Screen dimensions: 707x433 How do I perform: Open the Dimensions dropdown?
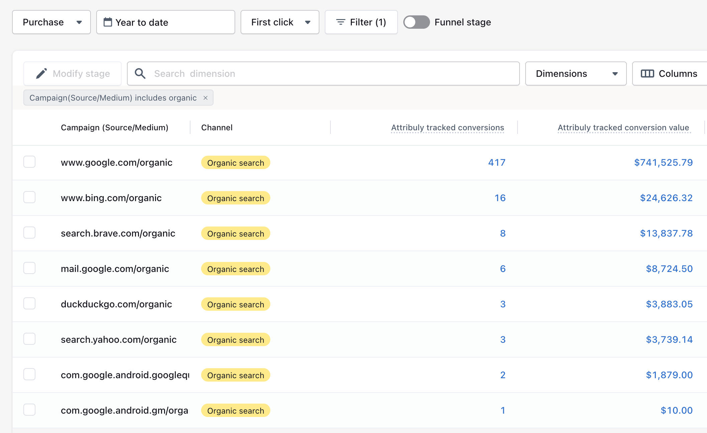(576, 74)
